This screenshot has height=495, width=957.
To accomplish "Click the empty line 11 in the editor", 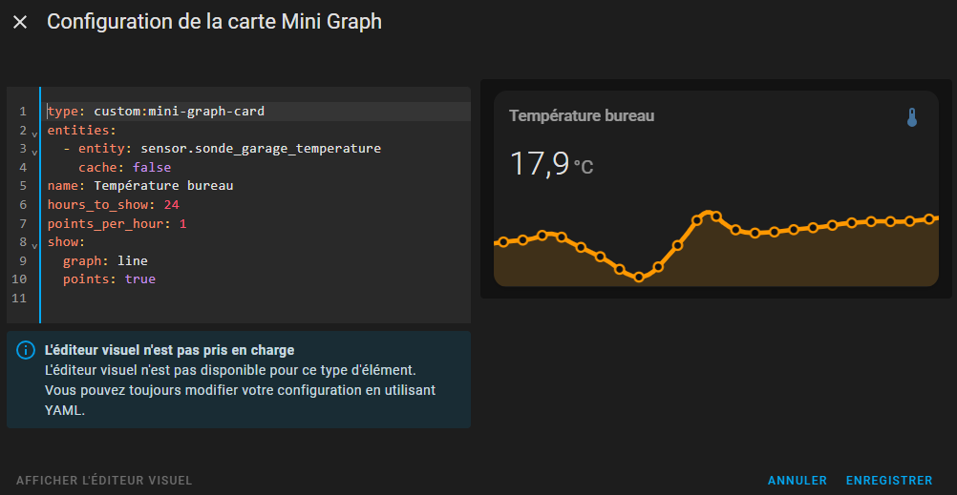I will [248, 299].
